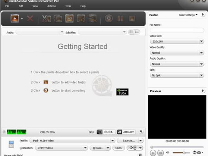The width and height of the screenshot is (208, 156).
Task: Open Basic Settings dropdown in Profile panel
Action: click(188, 15)
